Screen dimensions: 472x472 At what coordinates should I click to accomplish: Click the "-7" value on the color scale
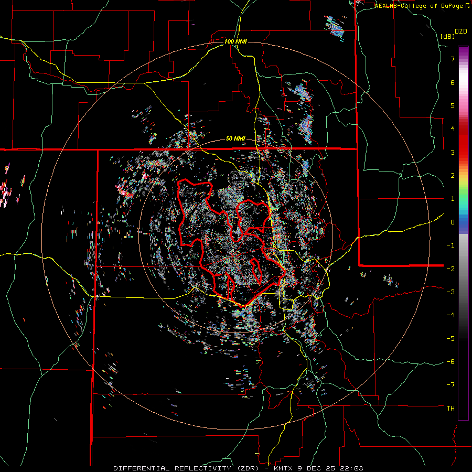coord(450,385)
